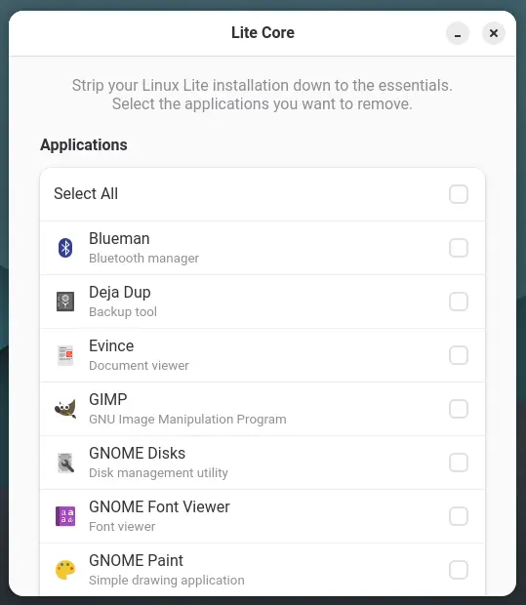Click the GNOME Disks wrench icon

[x=65, y=463]
